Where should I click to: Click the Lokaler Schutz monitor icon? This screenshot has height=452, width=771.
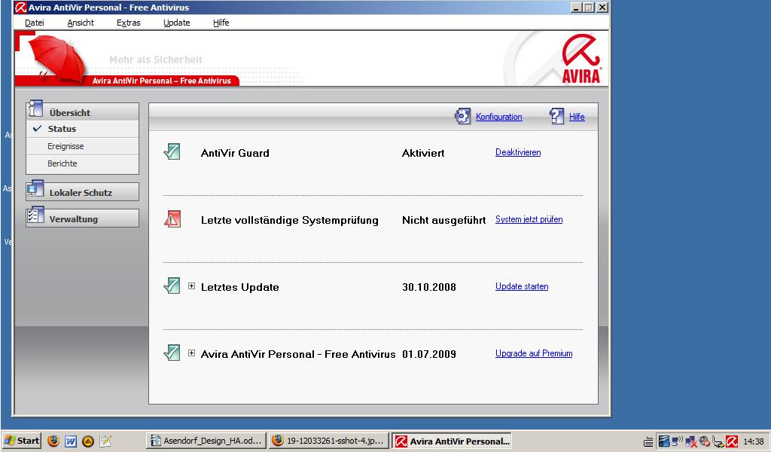point(35,190)
